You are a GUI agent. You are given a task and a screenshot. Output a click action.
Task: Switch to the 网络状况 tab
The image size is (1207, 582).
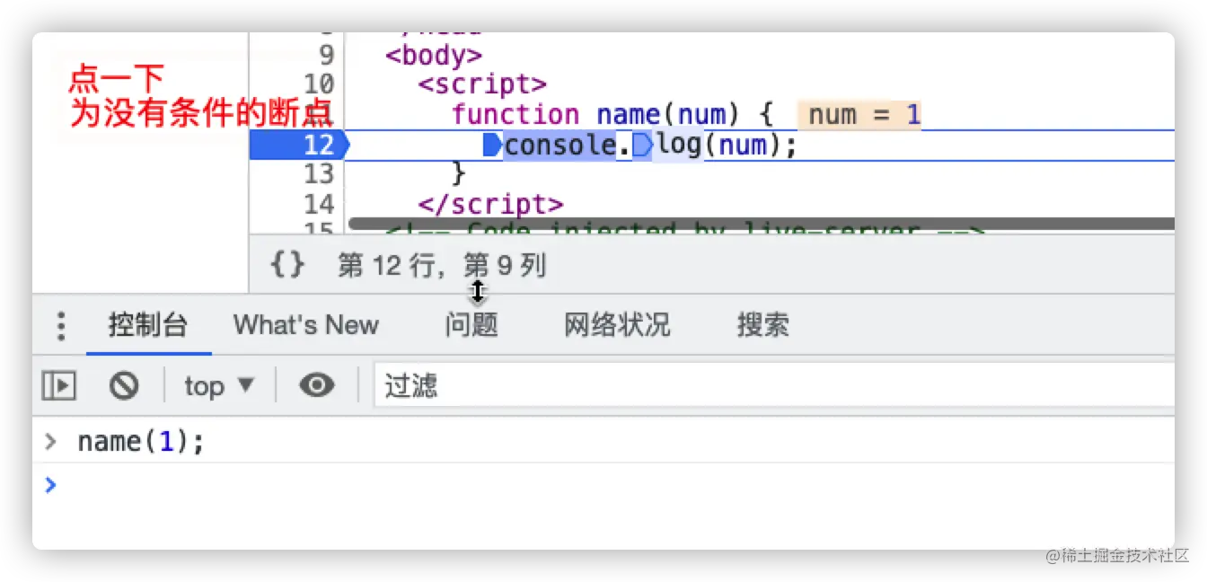(x=616, y=325)
